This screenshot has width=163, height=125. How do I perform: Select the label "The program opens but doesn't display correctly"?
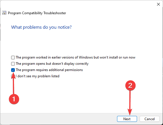(x=52, y=64)
